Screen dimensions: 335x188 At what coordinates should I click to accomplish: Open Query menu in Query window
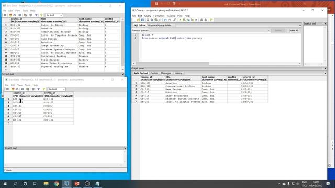click(148, 16)
